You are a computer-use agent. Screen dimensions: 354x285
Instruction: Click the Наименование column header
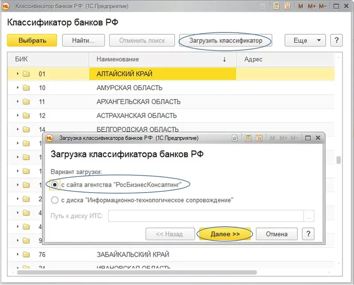(x=162, y=59)
